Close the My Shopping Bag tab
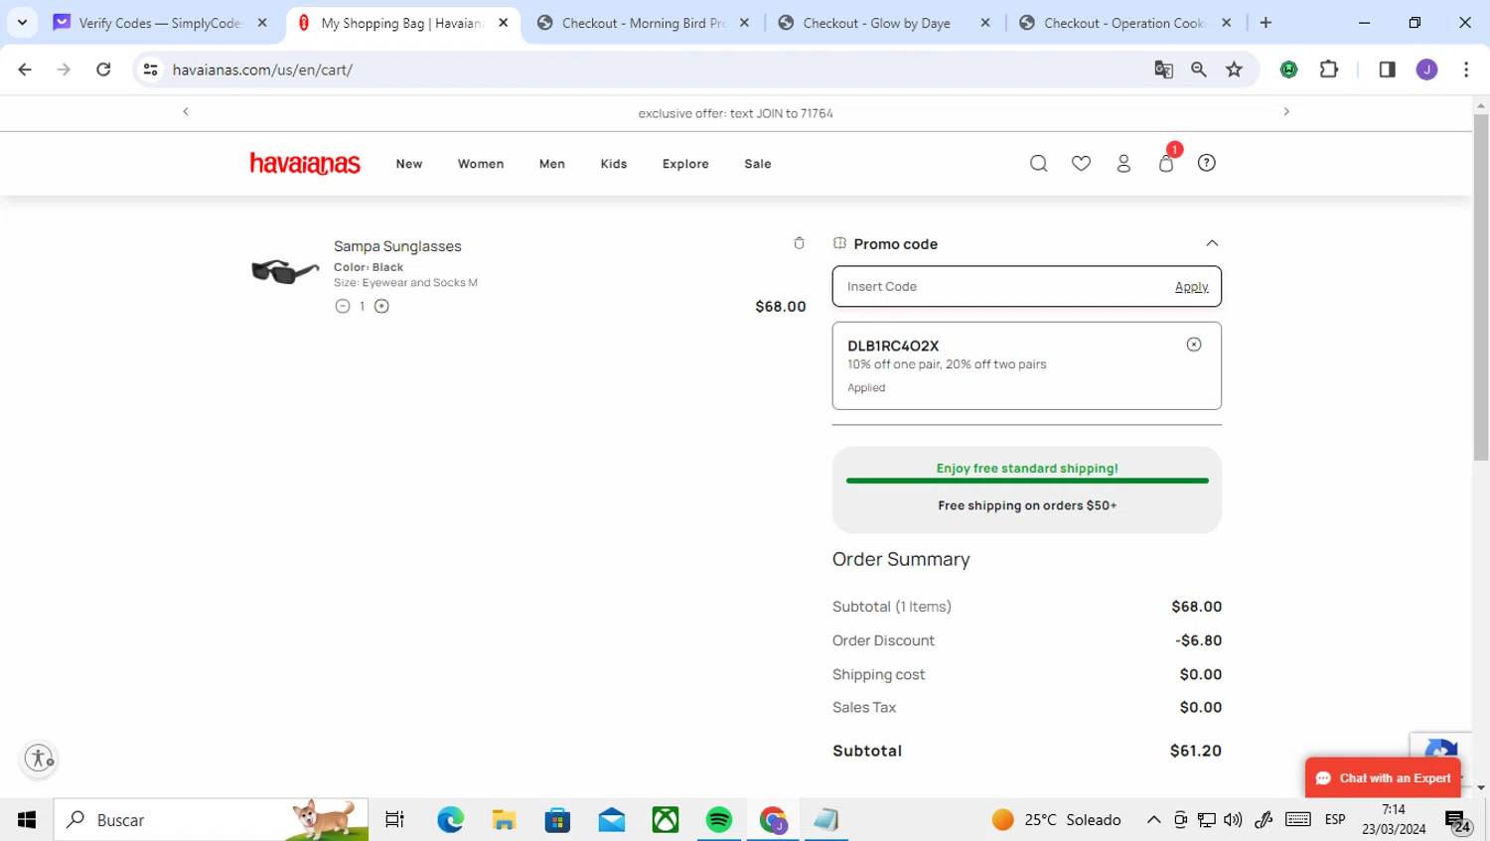Screen dimensions: 1490x841 click(x=504, y=23)
